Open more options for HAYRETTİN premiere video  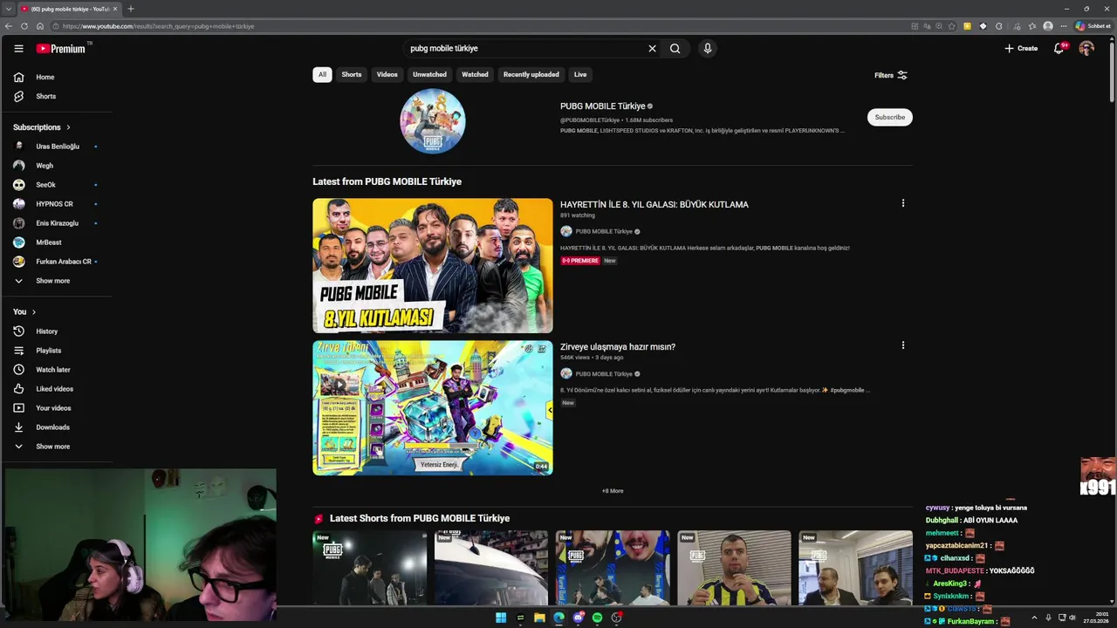click(x=903, y=203)
